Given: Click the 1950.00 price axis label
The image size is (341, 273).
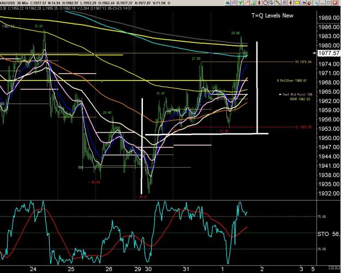Looking at the screenshot, I should (329, 138).
